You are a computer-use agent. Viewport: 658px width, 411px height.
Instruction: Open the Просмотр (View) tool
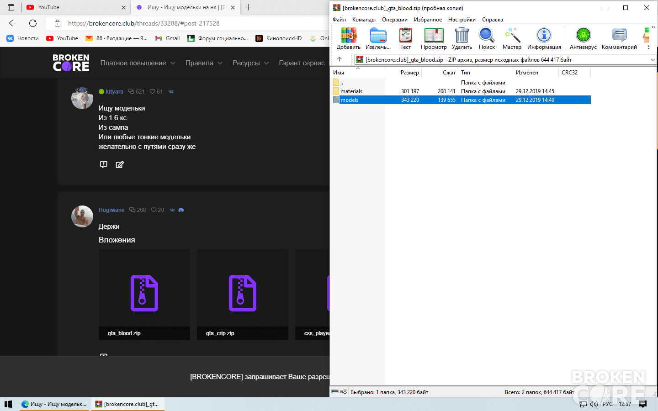[434, 38]
